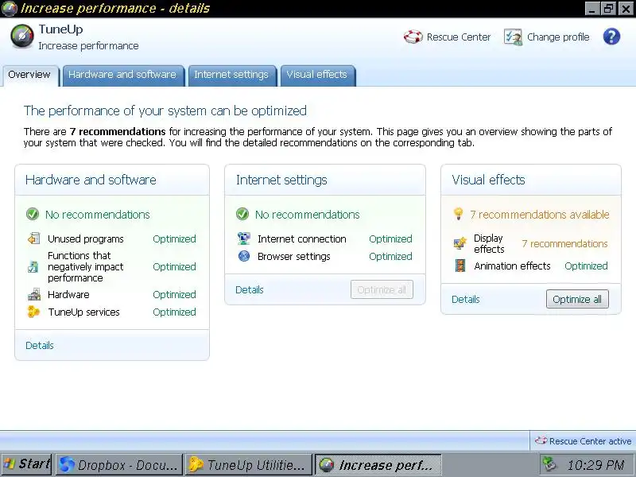Click disabled Optimize all in Internet settings

[382, 289]
